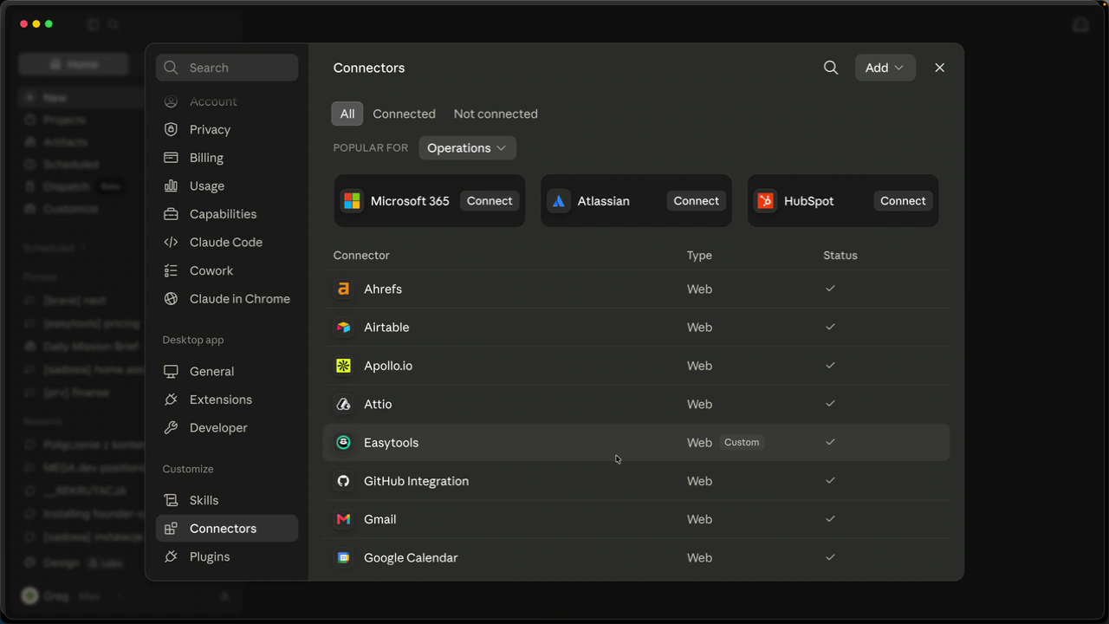Open Cowork settings

[227, 270]
